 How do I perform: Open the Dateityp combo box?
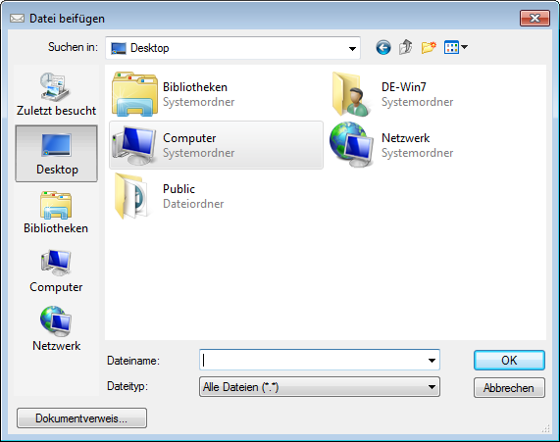pyautogui.click(x=320, y=387)
